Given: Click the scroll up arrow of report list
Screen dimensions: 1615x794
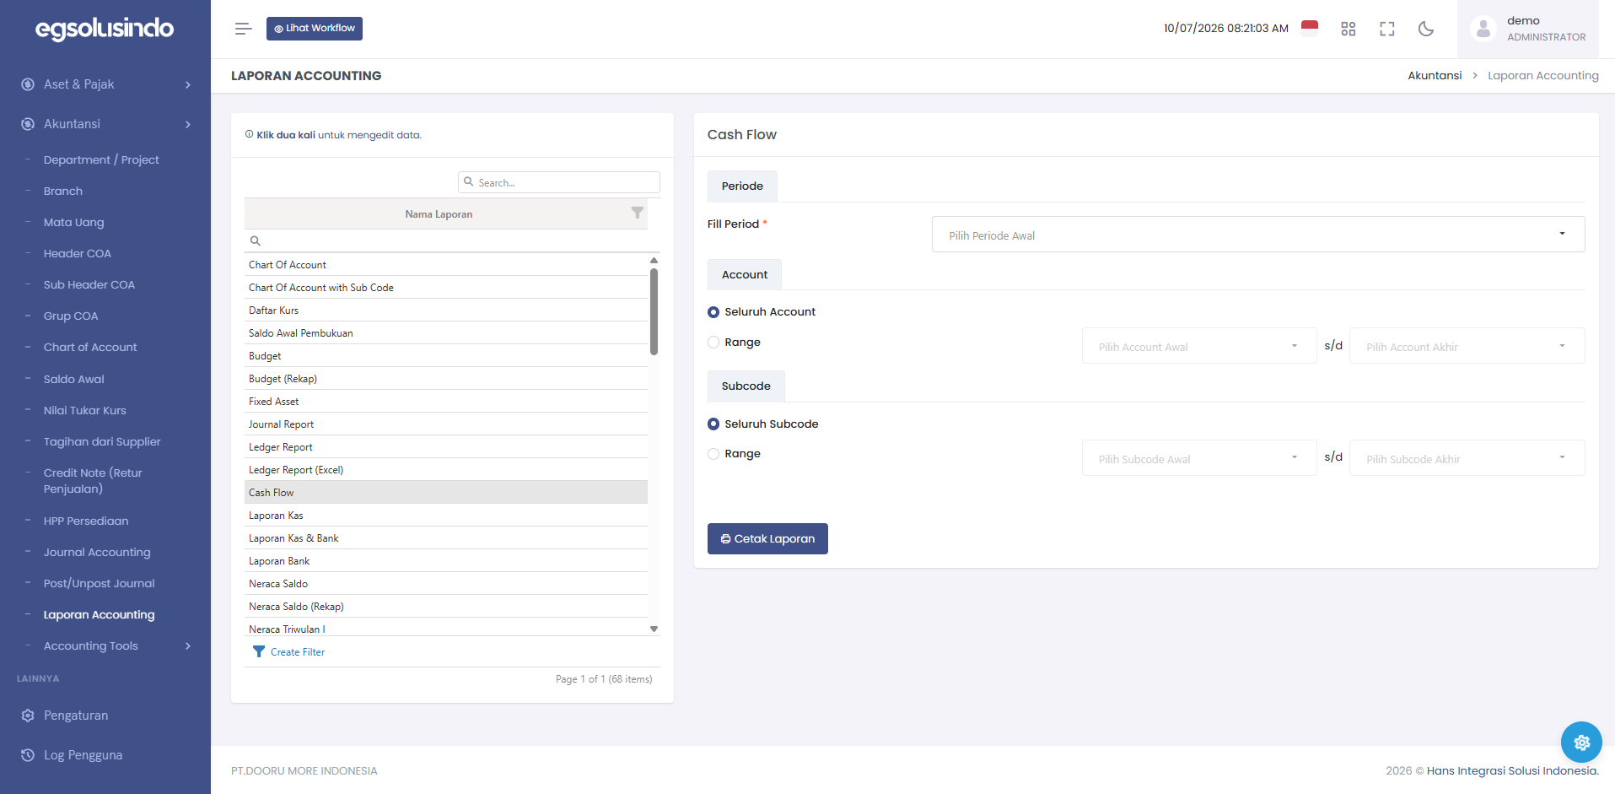Looking at the screenshot, I should click(654, 261).
